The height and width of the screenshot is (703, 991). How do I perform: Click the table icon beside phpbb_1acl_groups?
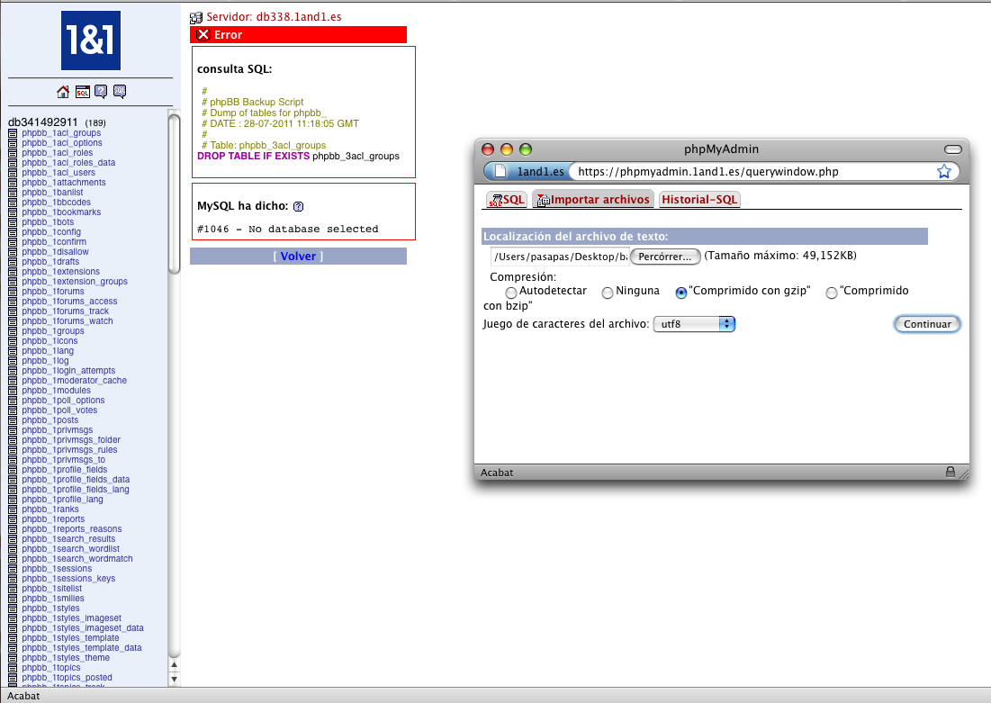13,133
